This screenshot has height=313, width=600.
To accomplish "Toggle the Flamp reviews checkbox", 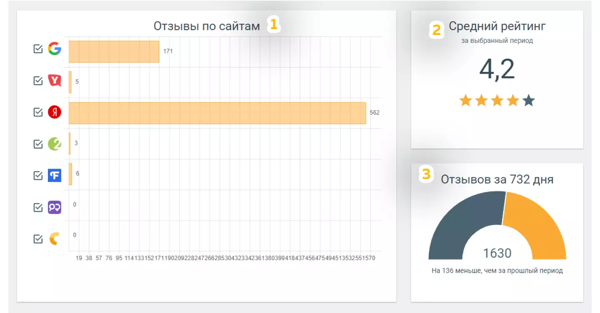I will tap(38, 175).
